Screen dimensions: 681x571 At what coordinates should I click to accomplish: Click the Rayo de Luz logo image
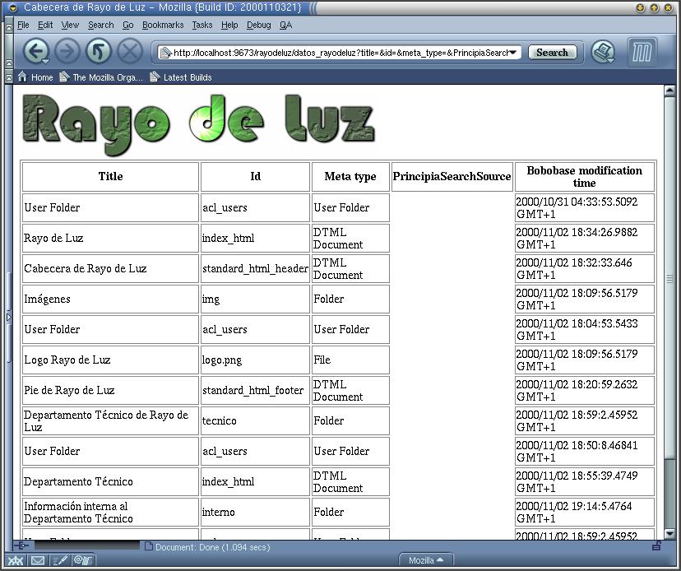click(198, 125)
